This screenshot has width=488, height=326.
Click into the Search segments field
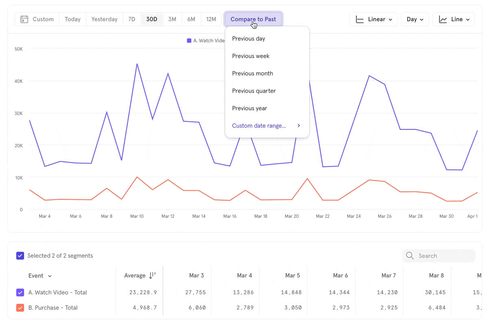pyautogui.click(x=443, y=256)
